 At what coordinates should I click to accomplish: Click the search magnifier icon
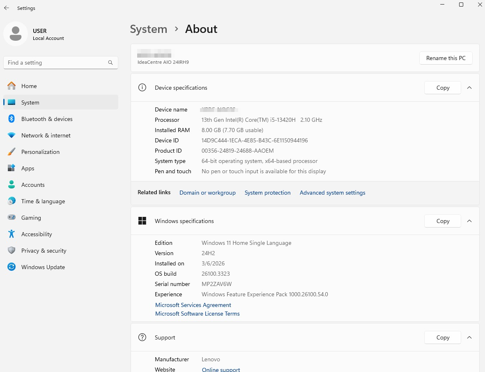click(110, 63)
